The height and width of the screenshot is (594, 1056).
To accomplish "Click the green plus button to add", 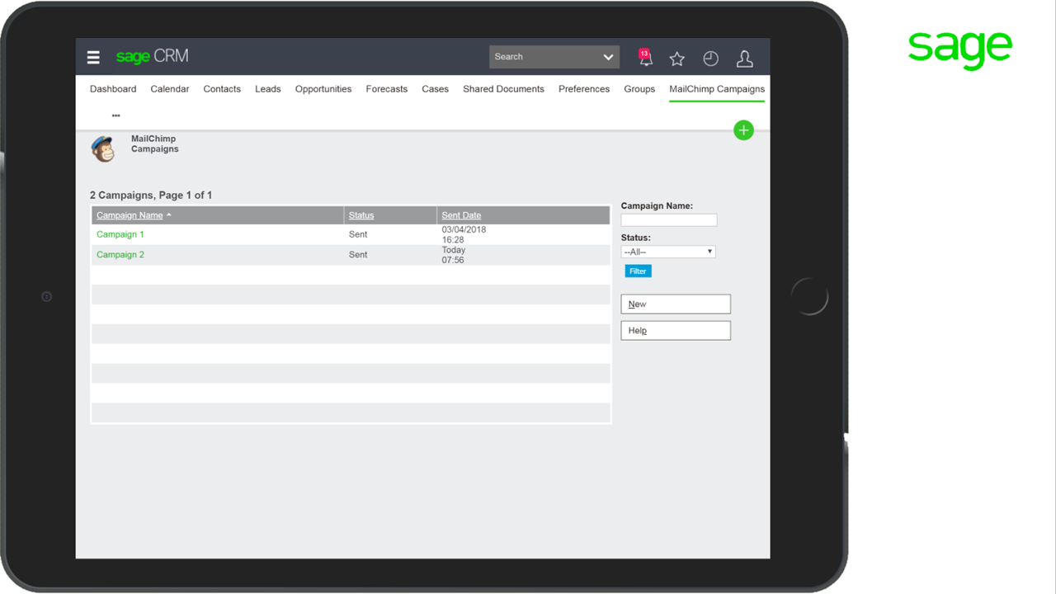I will coord(742,130).
